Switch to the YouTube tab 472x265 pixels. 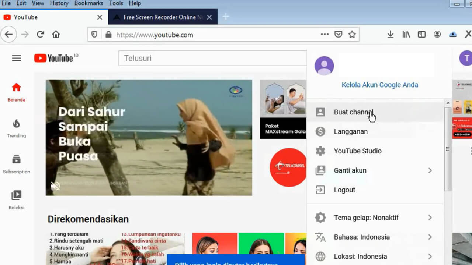click(x=54, y=17)
